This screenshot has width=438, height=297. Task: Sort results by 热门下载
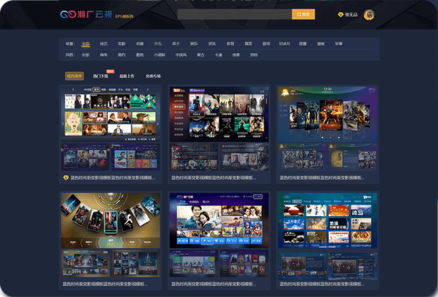(x=101, y=76)
